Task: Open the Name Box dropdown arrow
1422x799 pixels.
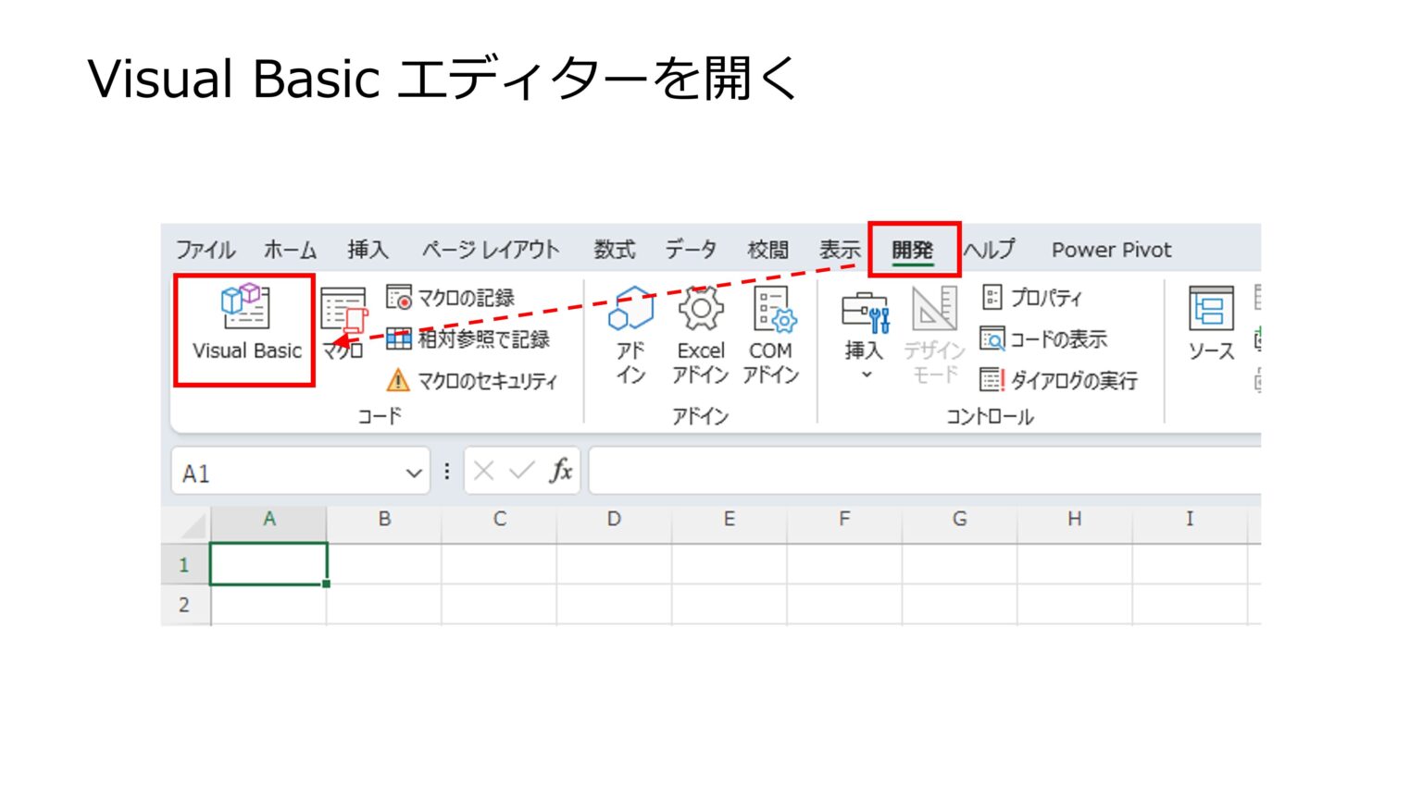Action: click(x=414, y=472)
